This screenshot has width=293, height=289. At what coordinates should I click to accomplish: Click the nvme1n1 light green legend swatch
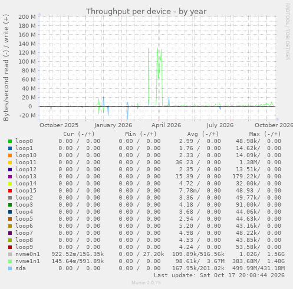point(10,261)
